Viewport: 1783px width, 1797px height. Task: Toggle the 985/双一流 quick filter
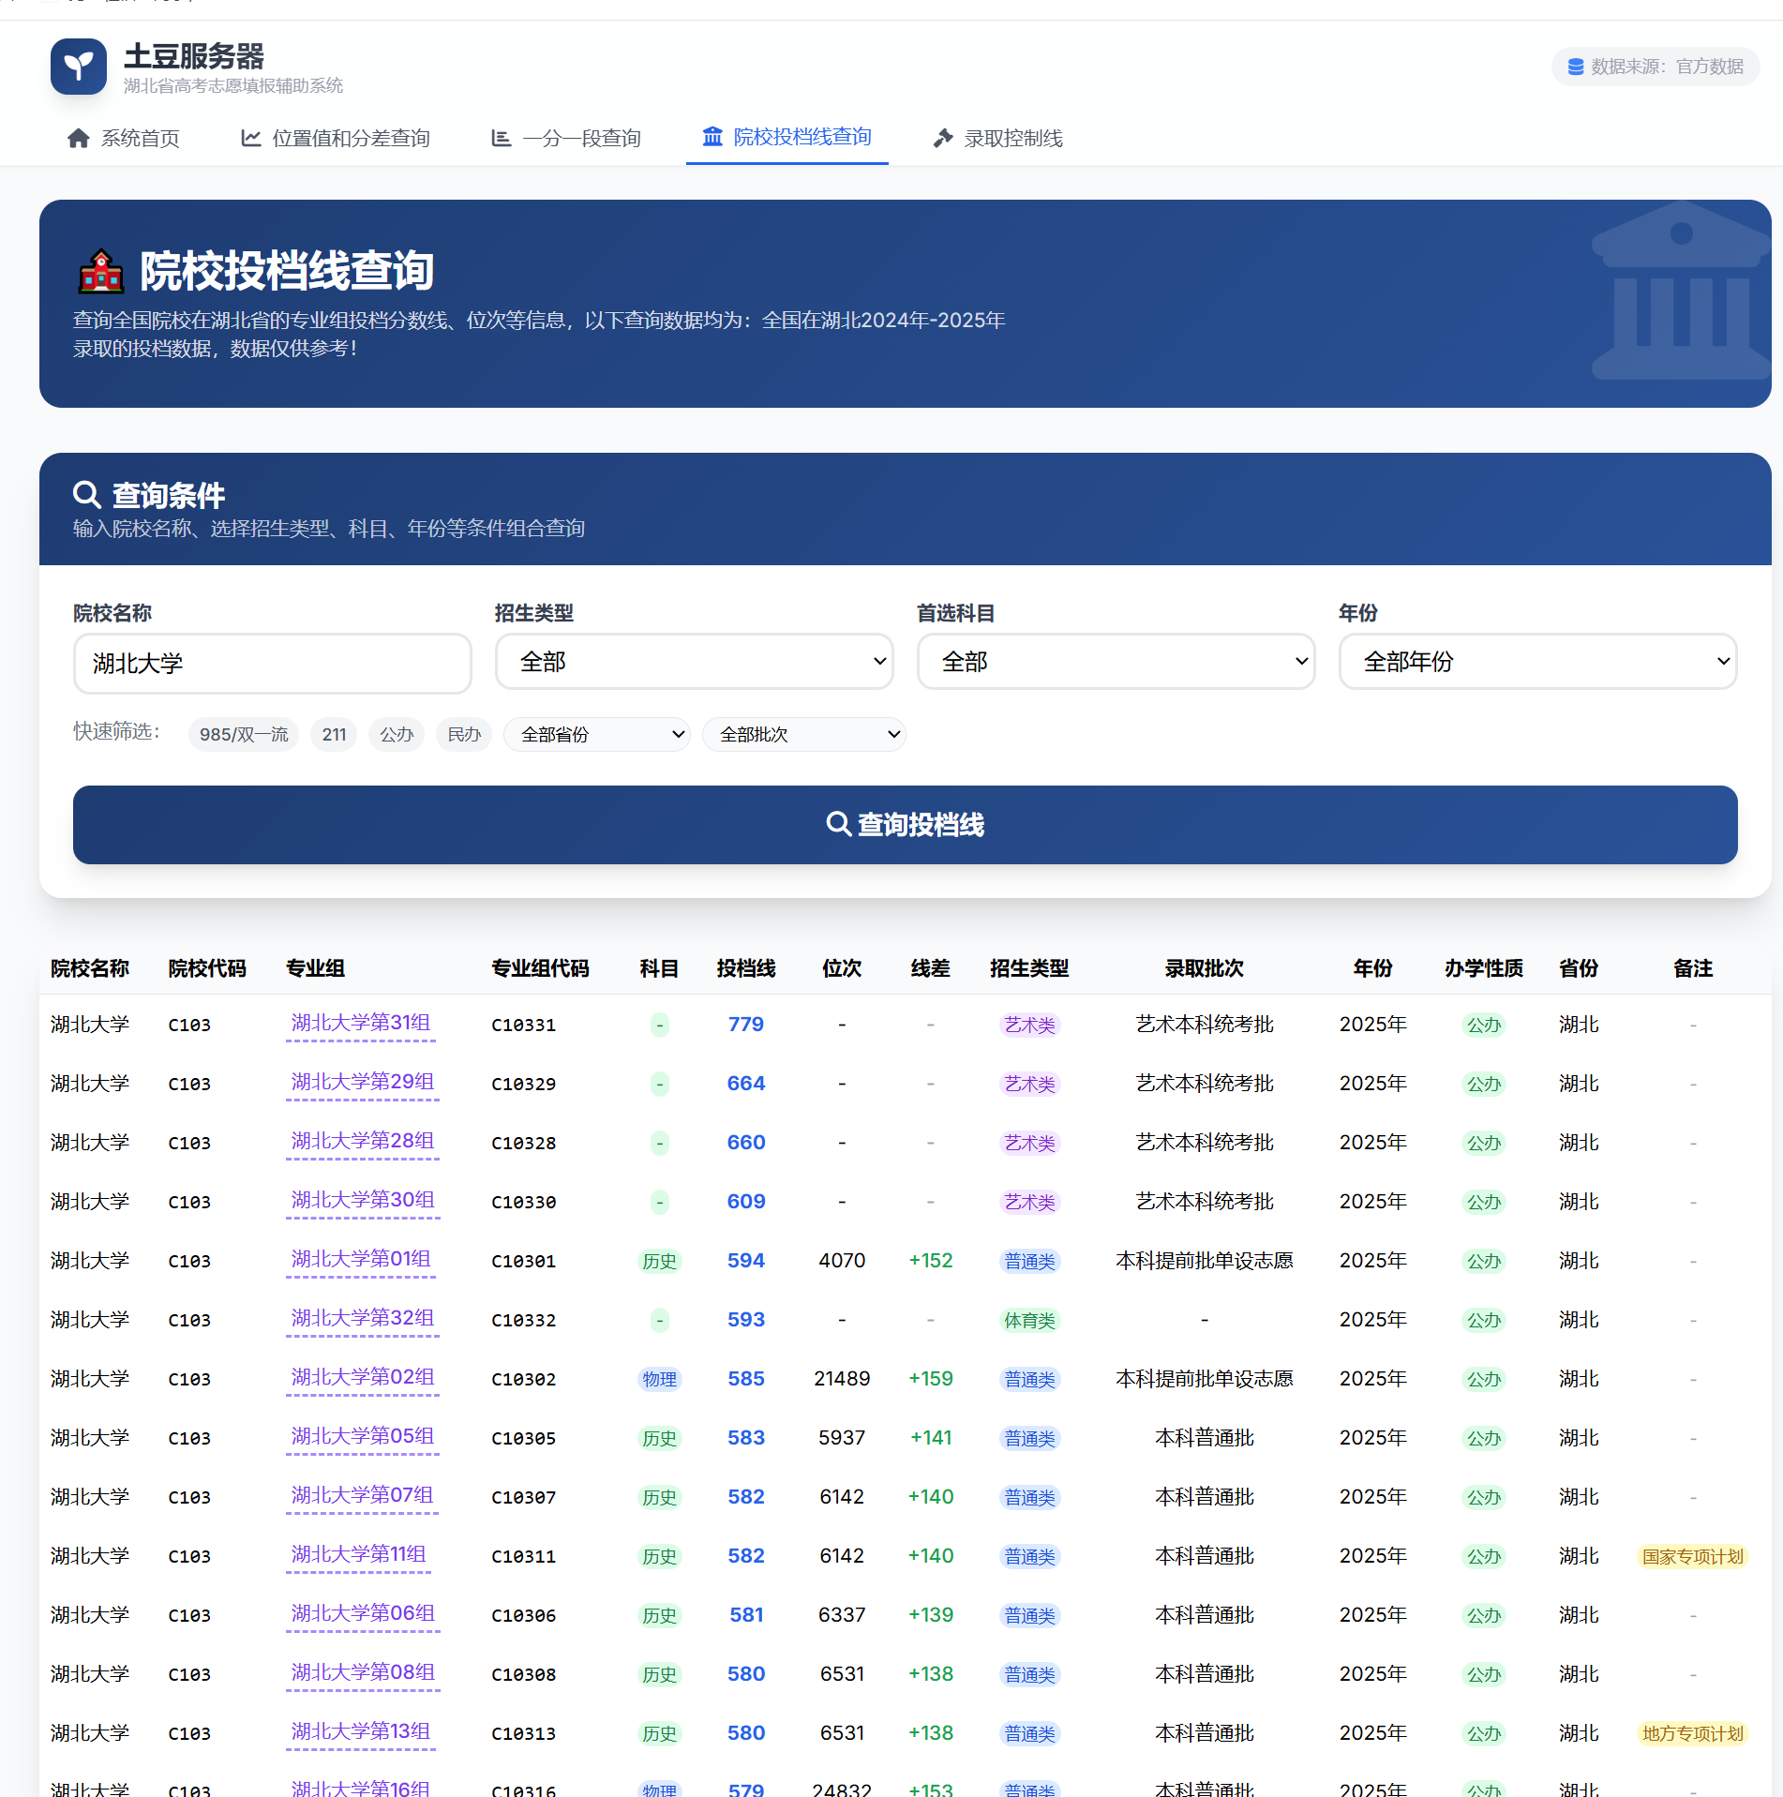[x=244, y=735]
